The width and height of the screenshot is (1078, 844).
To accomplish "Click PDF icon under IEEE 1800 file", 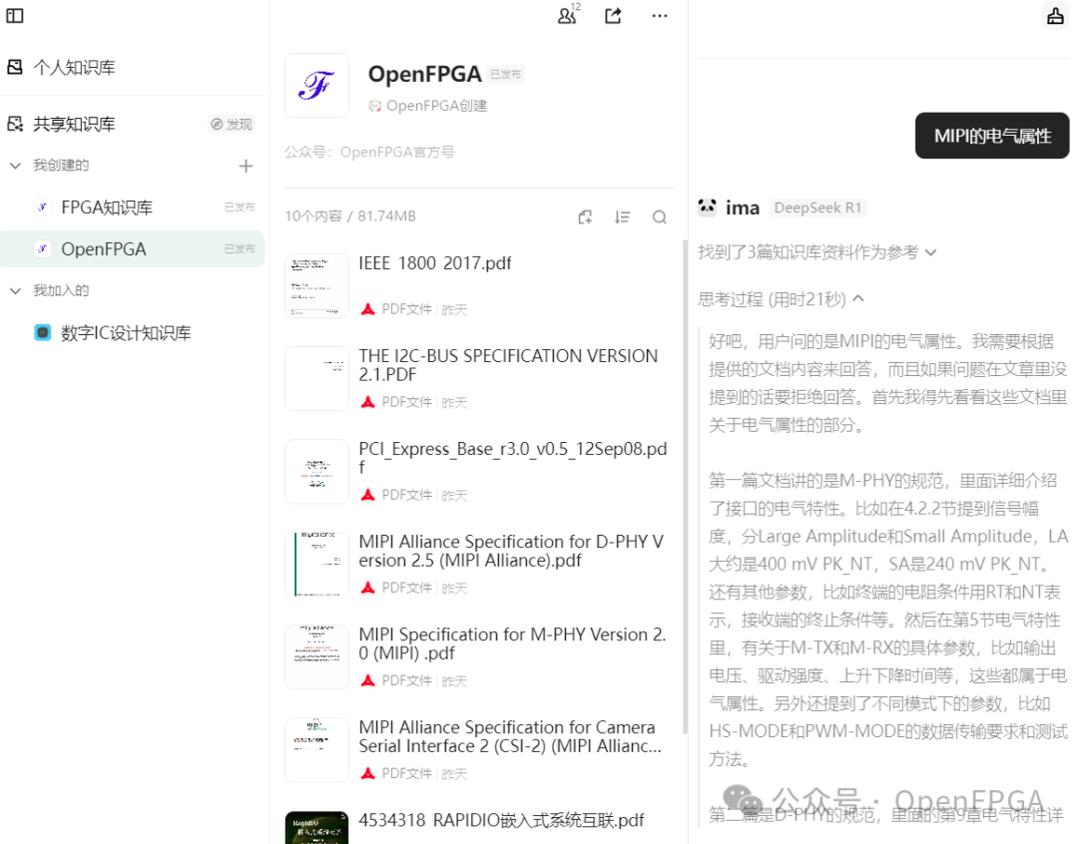I will click(367, 309).
